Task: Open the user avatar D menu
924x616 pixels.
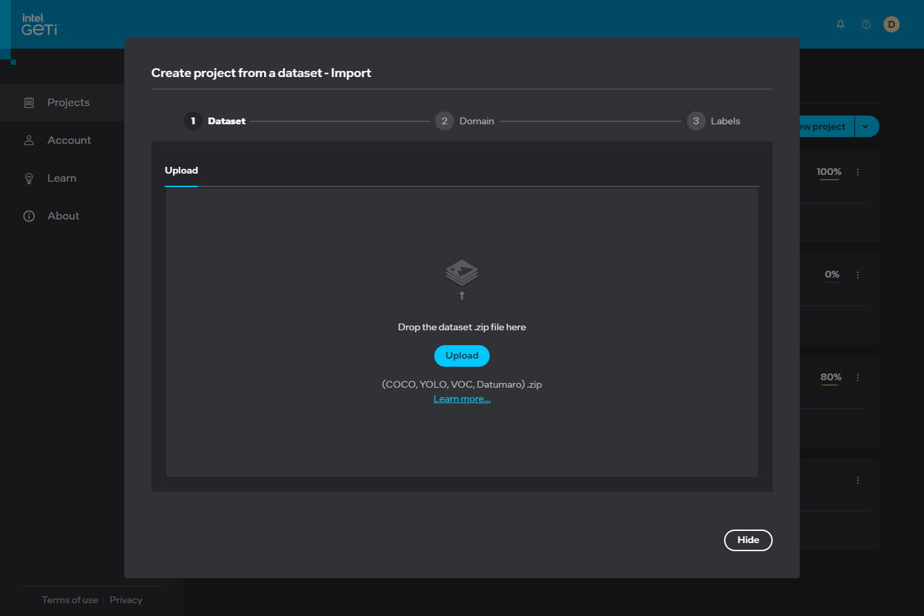Action: click(x=892, y=24)
